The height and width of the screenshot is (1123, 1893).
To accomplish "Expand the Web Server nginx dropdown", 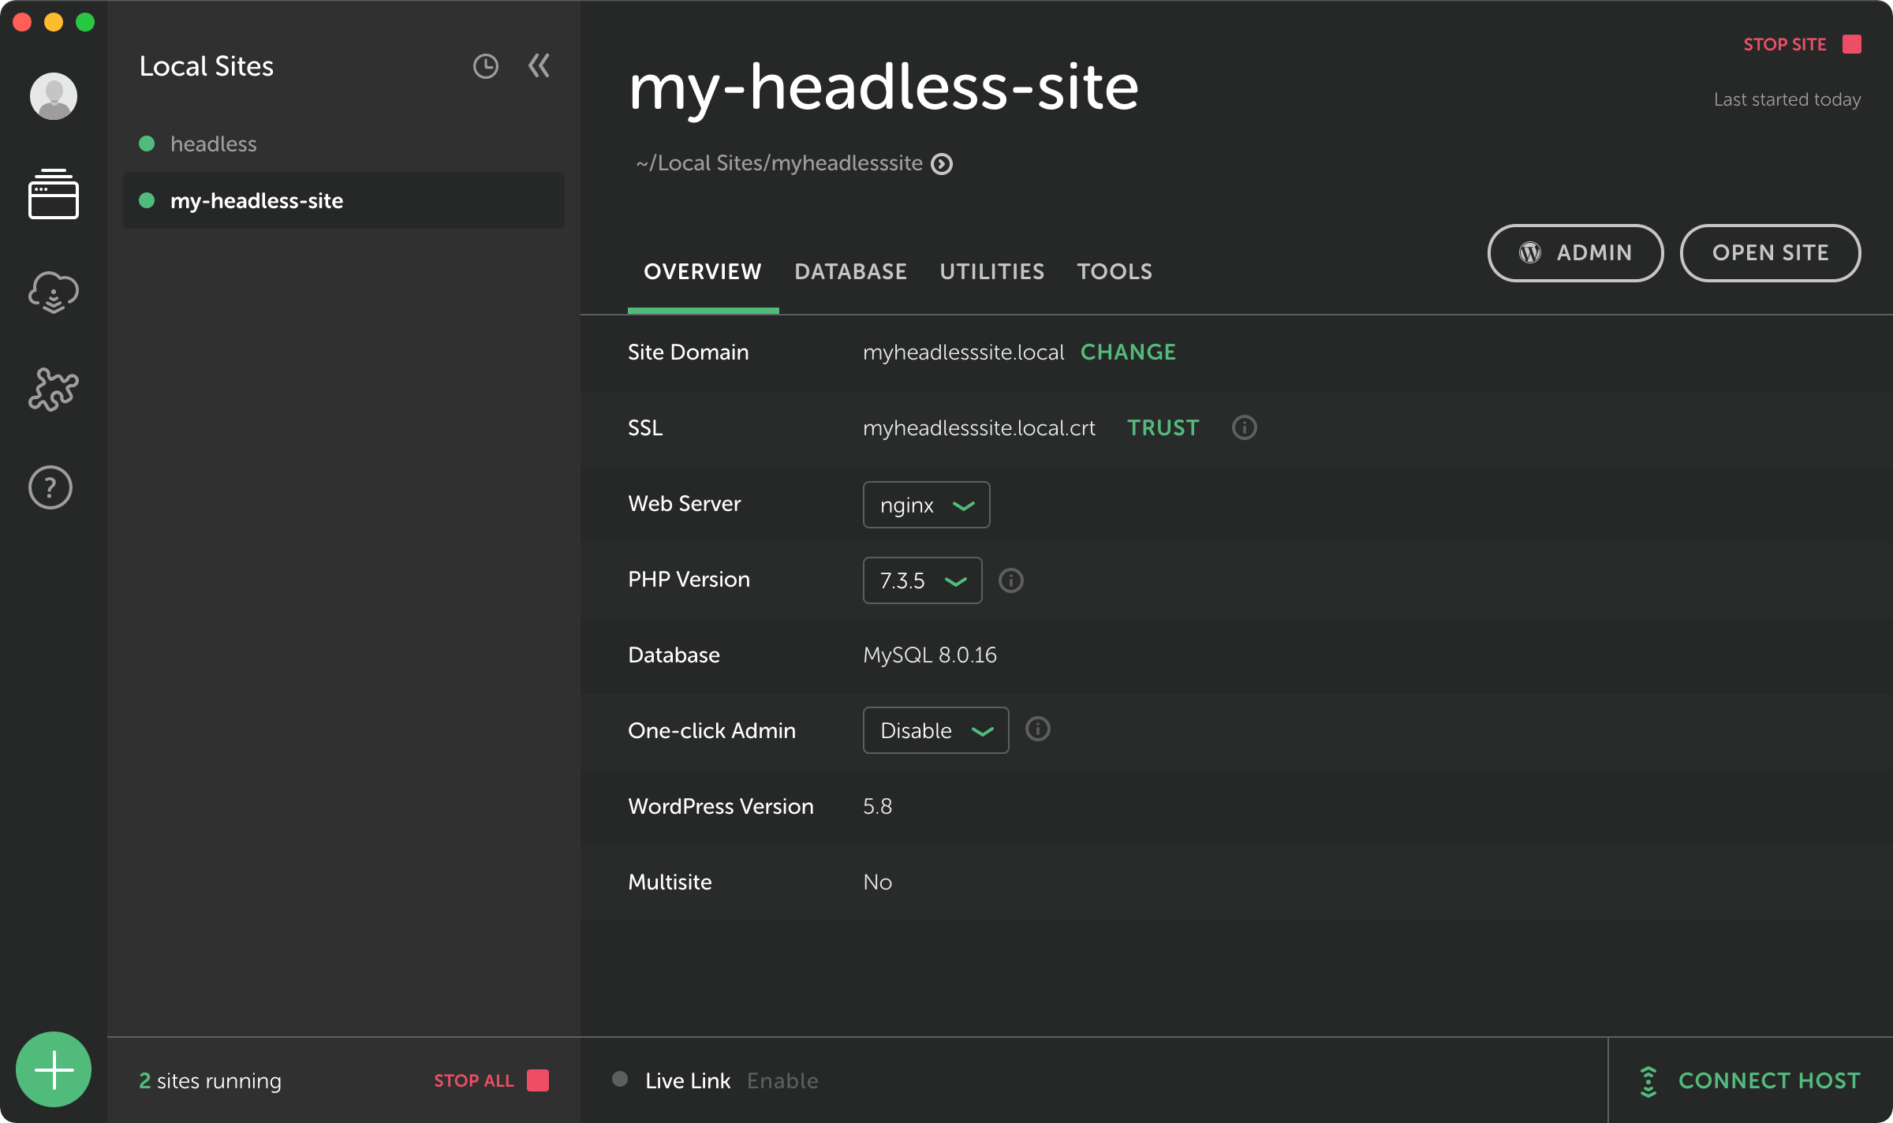I will 927,505.
